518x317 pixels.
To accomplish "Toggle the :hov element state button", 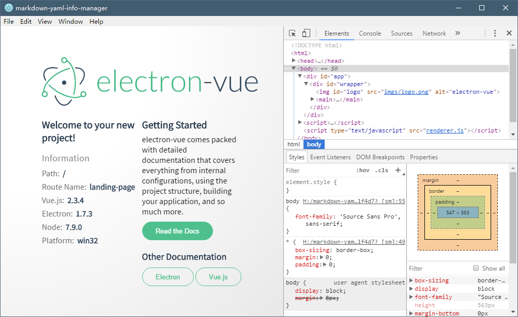I will point(363,170).
